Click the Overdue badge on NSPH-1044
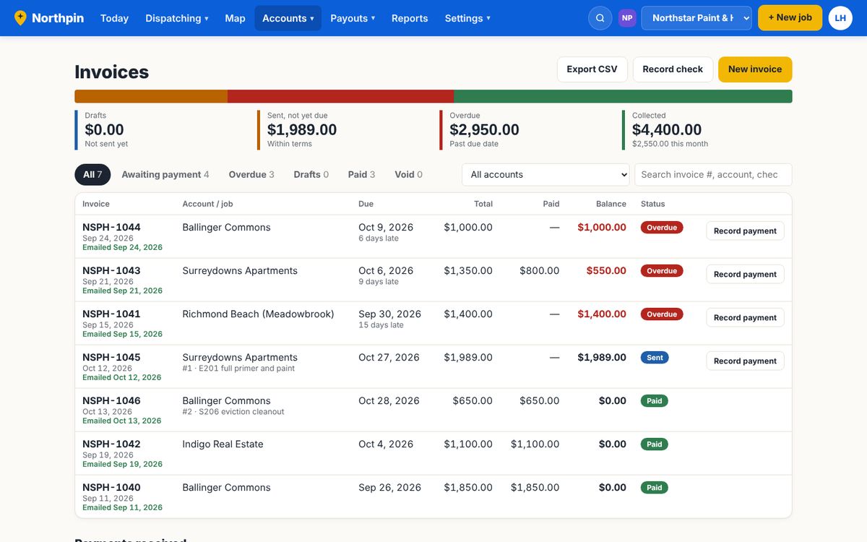 tap(662, 228)
